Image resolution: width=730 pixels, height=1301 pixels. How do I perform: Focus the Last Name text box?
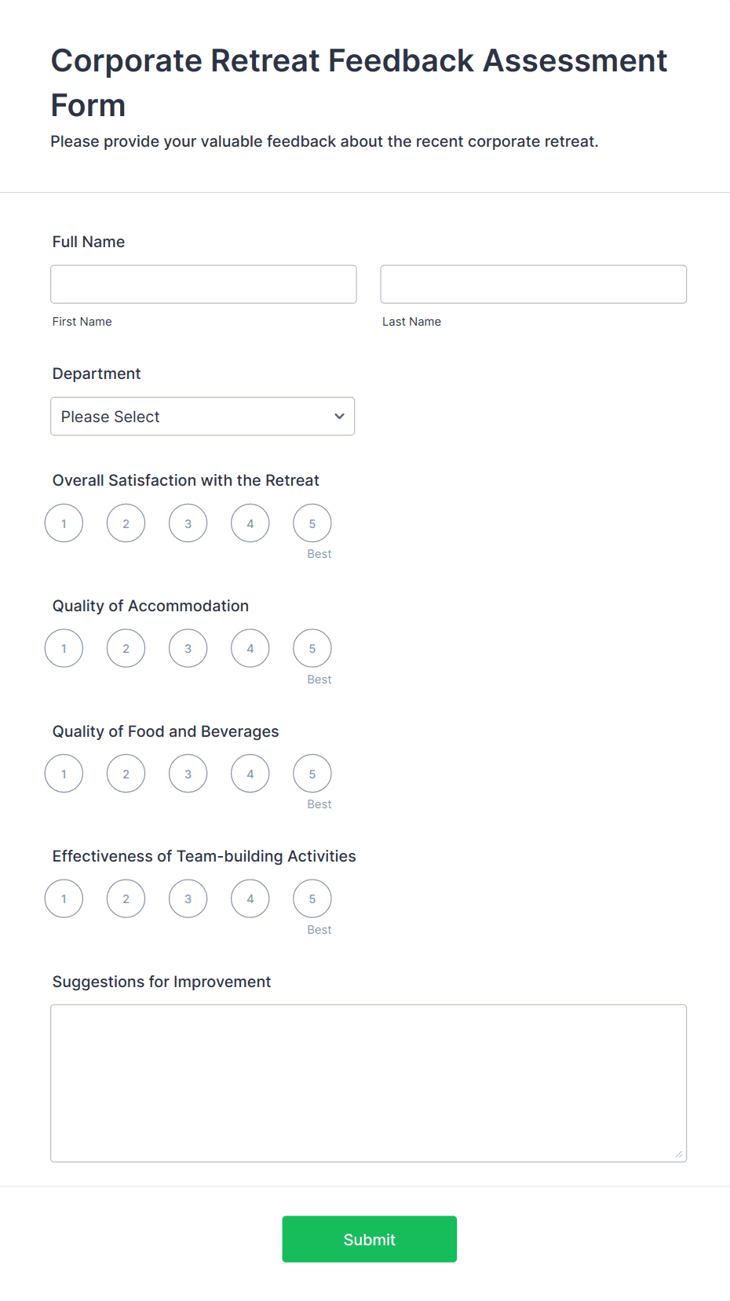tap(533, 284)
